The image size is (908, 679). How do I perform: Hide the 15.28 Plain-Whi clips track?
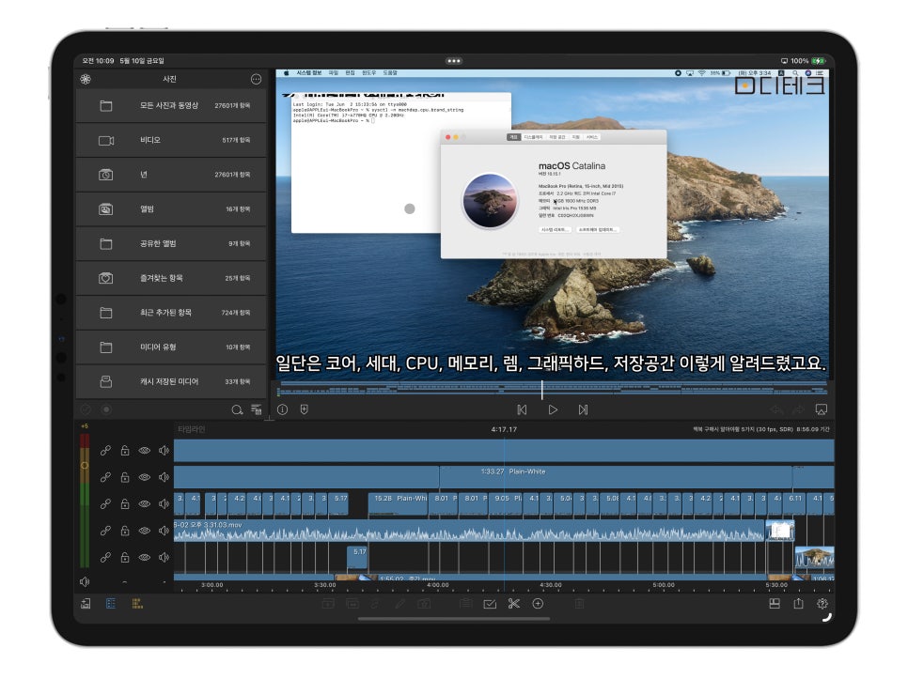click(144, 503)
